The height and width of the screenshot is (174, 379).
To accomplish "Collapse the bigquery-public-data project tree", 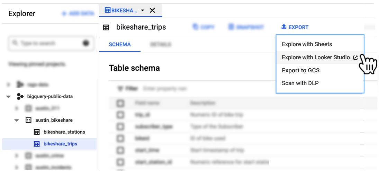I will click(x=8, y=97).
